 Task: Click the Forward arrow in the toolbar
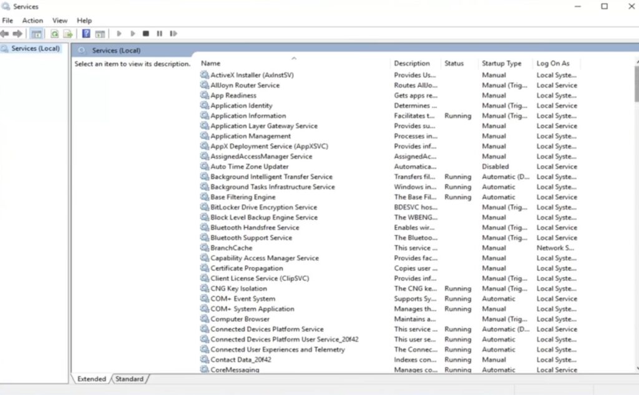(x=17, y=34)
